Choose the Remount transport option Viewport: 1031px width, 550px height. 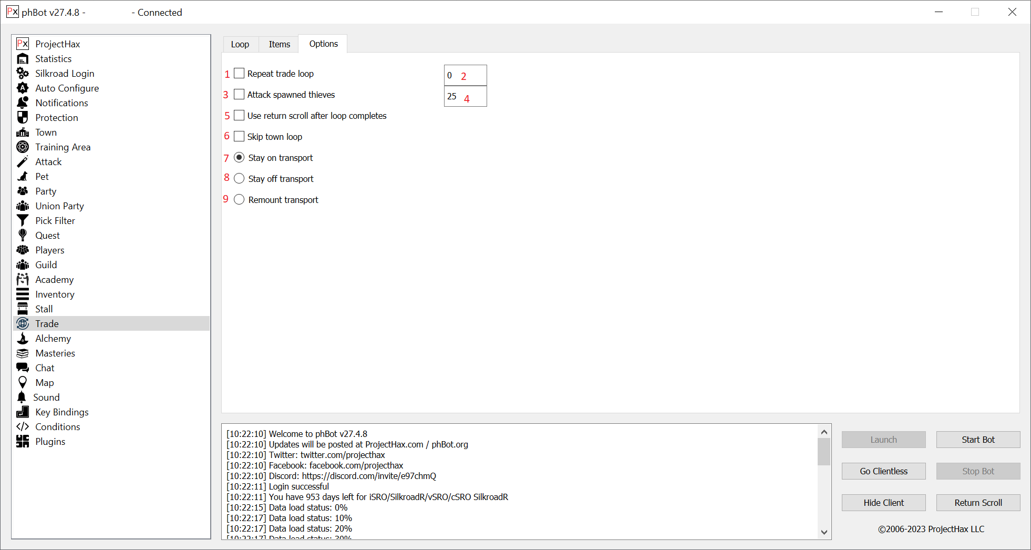point(239,200)
